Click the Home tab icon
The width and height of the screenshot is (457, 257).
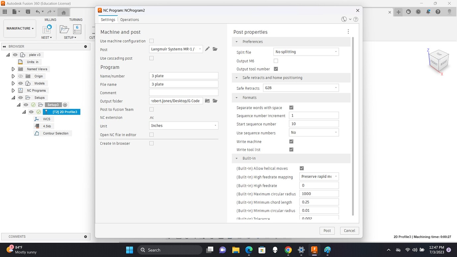pos(63,13)
